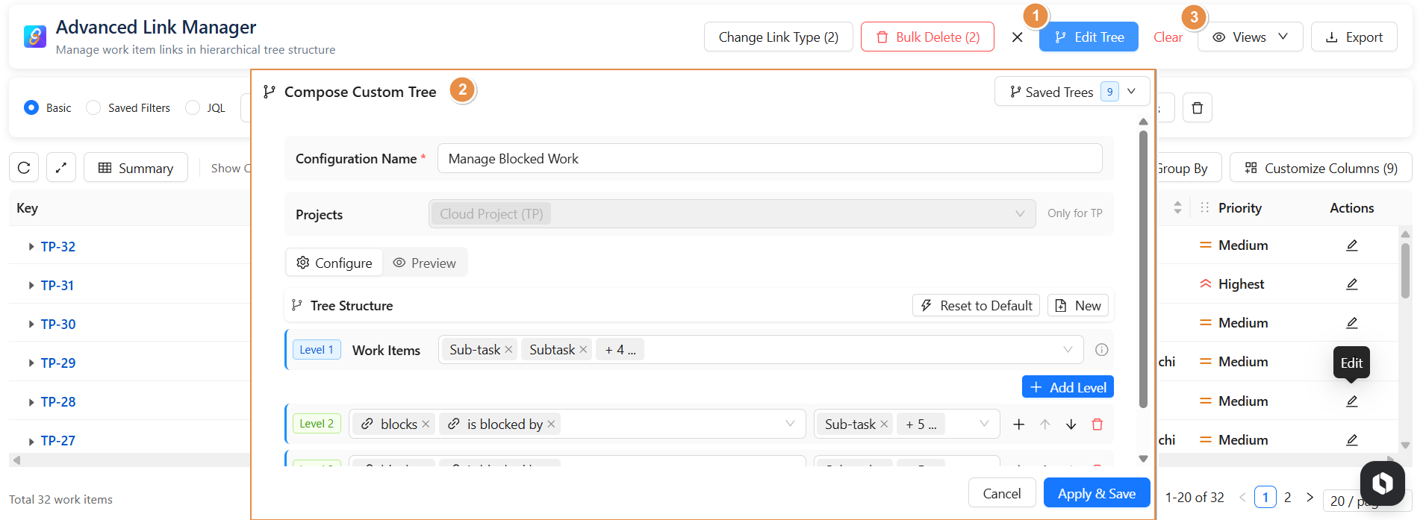Click edit pencil for TP-31 row
This screenshot has width=1426, height=520.
pos(1351,284)
